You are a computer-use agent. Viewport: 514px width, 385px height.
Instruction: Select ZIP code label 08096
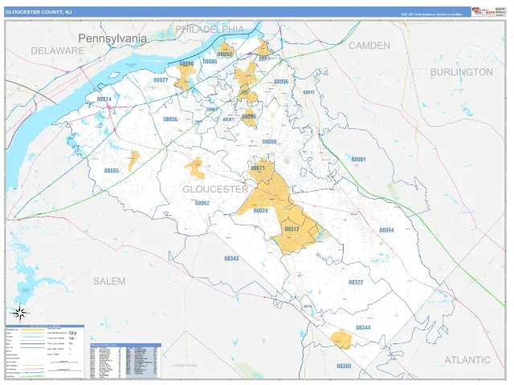pos(281,82)
